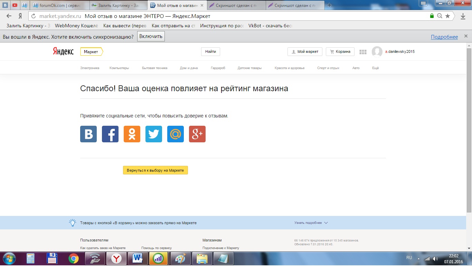This screenshot has height=266, width=472.
Task: Open VkBot bookmark
Action: coord(271,26)
